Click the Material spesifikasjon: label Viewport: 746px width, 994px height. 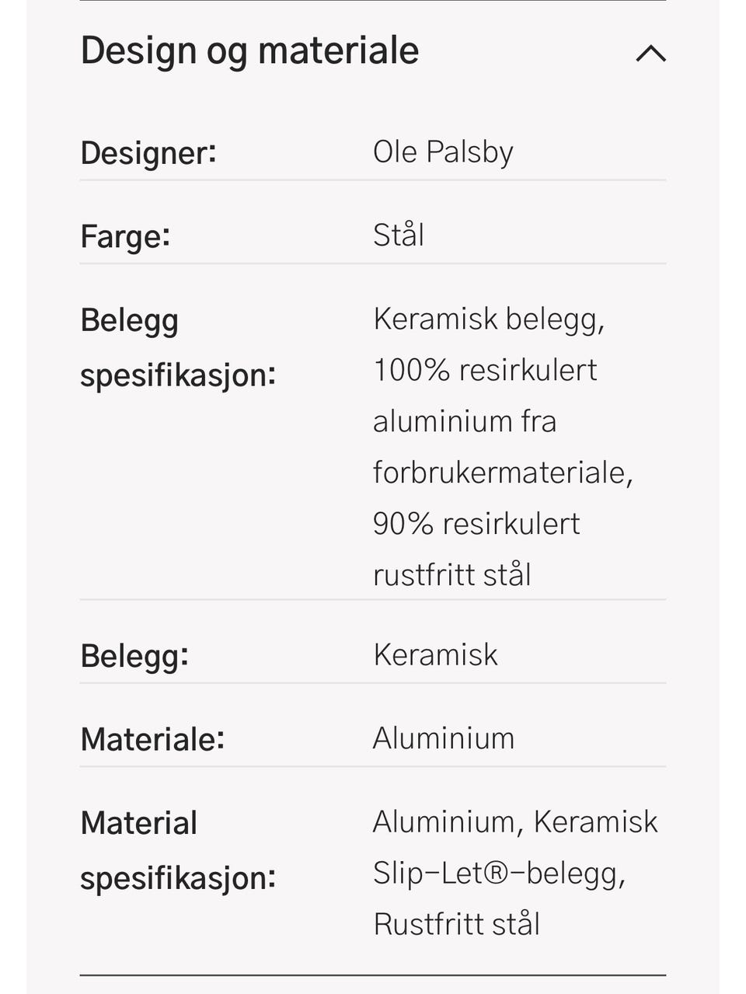tap(178, 850)
